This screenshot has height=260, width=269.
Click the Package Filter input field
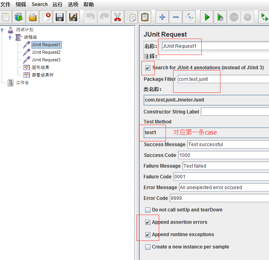coord(223,79)
